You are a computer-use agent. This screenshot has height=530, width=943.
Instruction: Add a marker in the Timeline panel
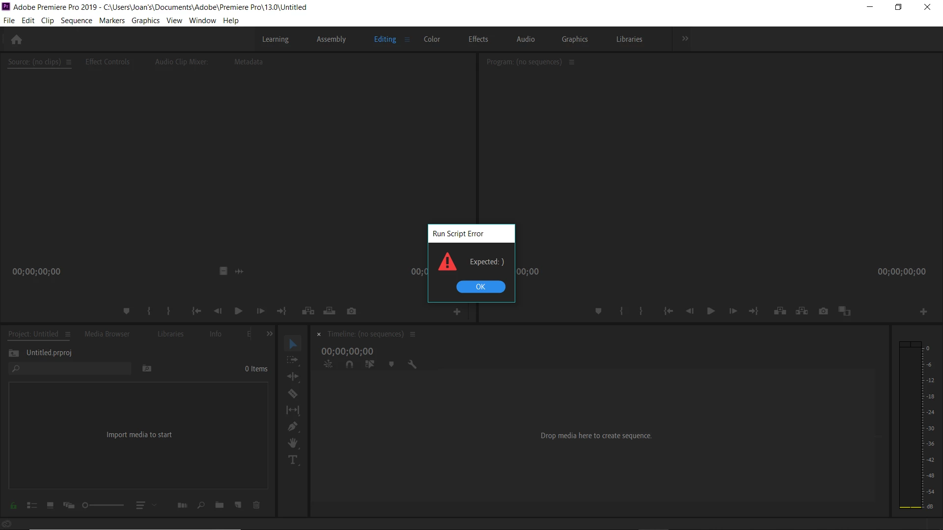pos(391,364)
